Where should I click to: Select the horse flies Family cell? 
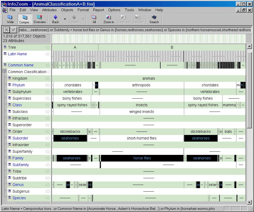click(x=142, y=158)
